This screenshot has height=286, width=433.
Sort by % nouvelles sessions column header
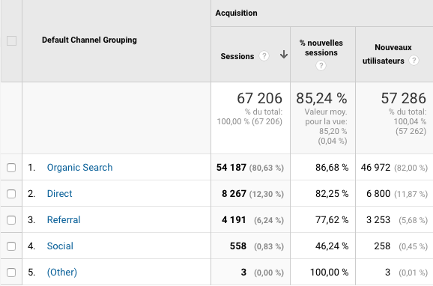[321, 48]
